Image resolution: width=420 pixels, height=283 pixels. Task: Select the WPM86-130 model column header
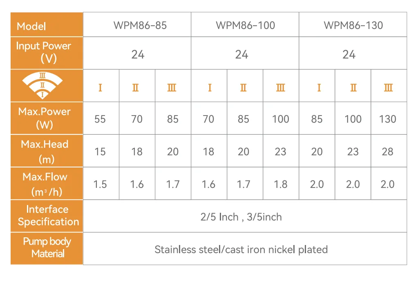click(x=353, y=25)
